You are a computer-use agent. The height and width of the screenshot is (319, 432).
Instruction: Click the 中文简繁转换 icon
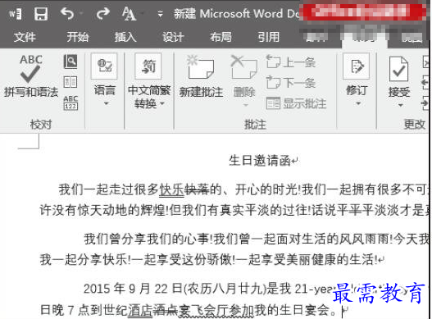click(148, 66)
